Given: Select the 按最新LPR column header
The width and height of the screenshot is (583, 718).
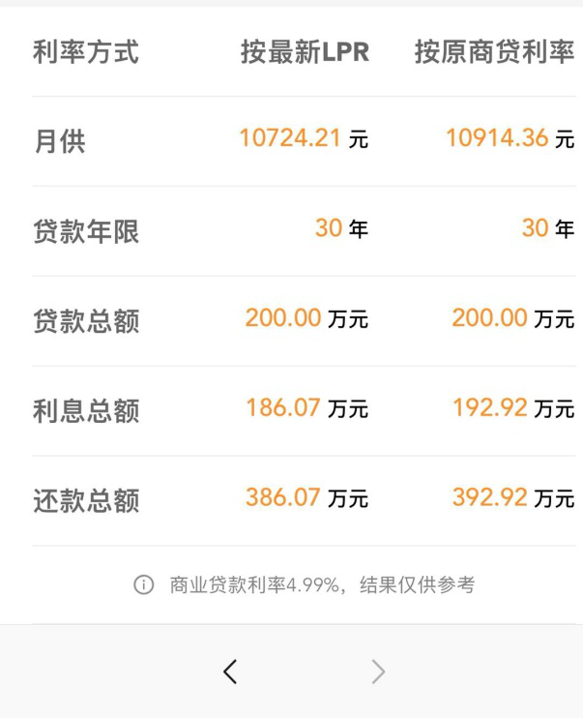Looking at the screenshot, I should 305,52.
